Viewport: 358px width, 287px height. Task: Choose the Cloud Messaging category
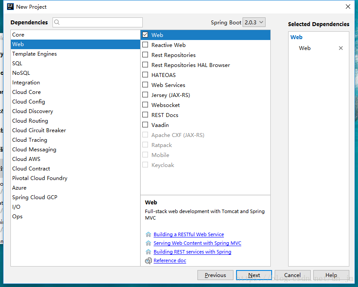76,150
